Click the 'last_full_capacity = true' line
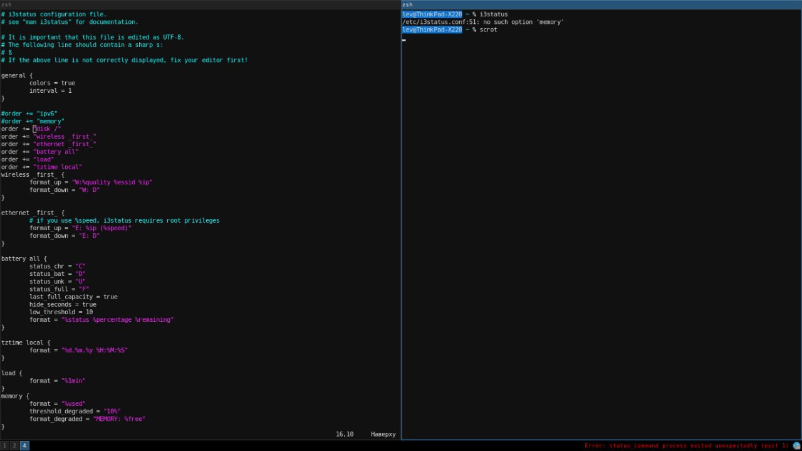Screen dimensions: 802x451 pos(73,297)
